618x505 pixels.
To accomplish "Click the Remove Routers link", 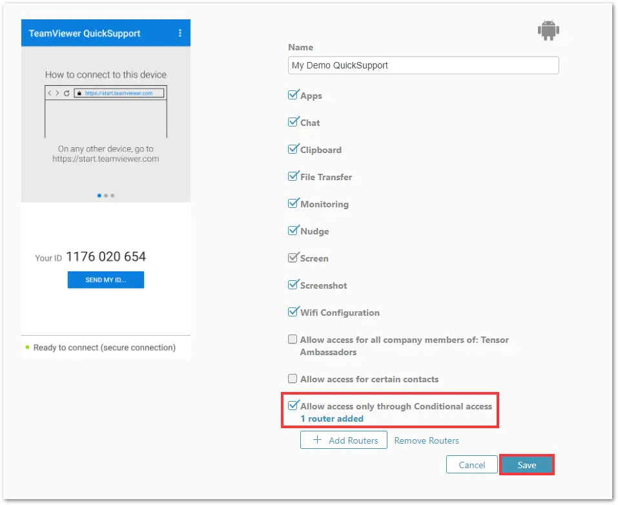I will click(x=426, y=440).
